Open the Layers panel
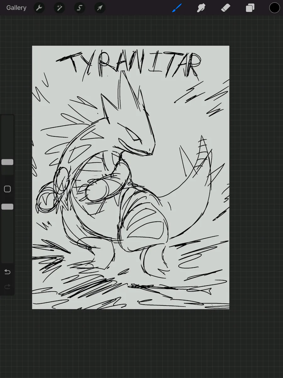Screen dimensions: 283x378 (250, 8)
